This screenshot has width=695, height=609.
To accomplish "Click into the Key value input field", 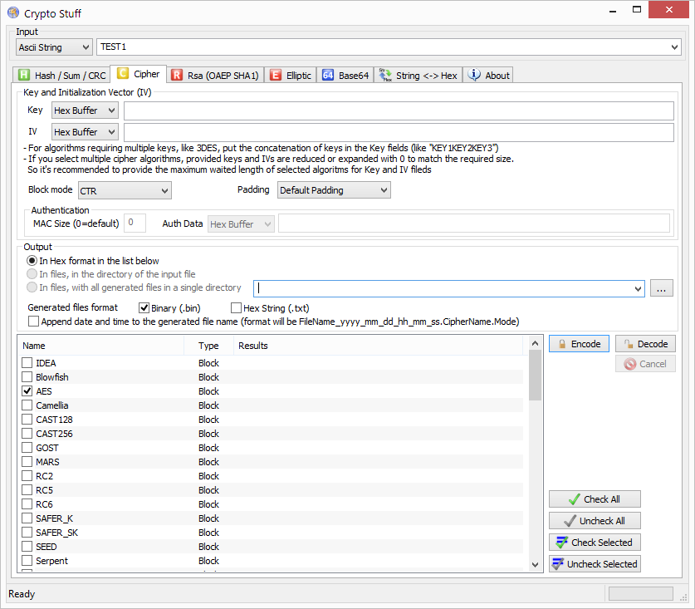I will (x=399, y=111).
